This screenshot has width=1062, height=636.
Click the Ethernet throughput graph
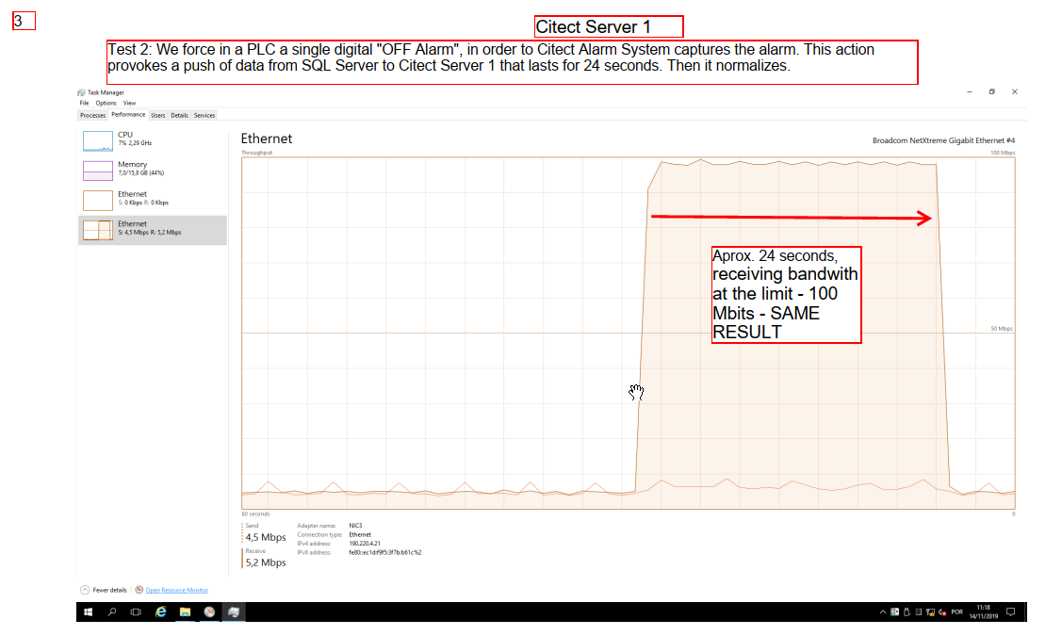628,334
